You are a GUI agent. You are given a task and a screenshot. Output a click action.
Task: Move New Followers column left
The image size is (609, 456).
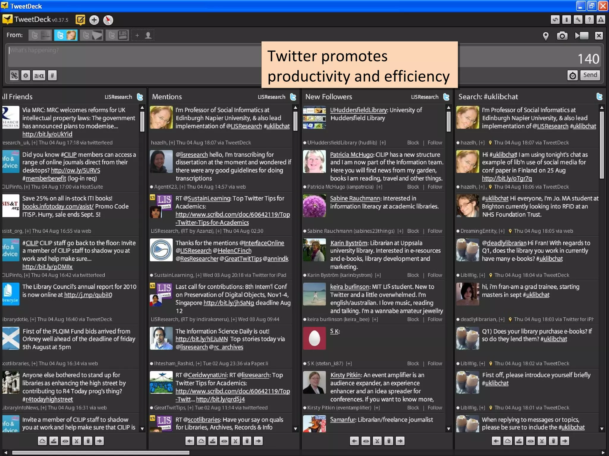354,441
